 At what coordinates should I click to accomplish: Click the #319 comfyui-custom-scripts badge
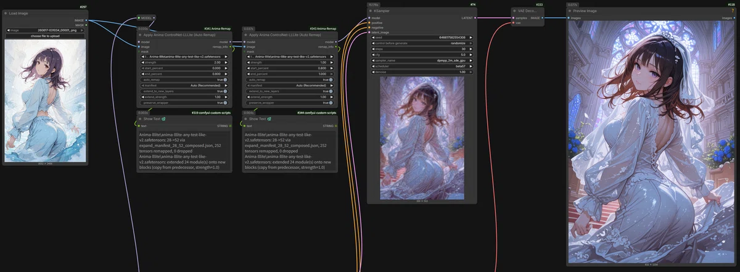click(x=212, y=113)
